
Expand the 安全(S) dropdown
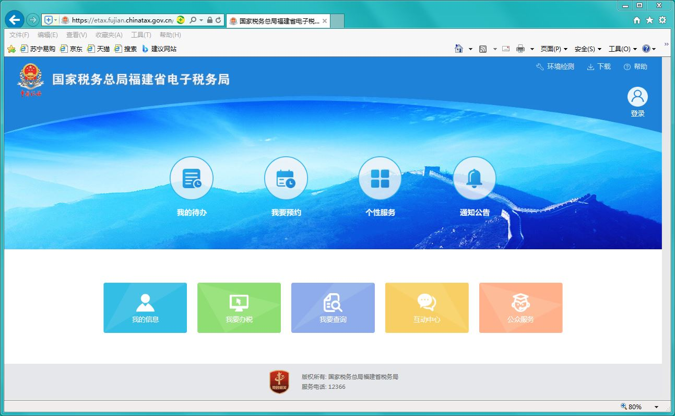(587, 49)
